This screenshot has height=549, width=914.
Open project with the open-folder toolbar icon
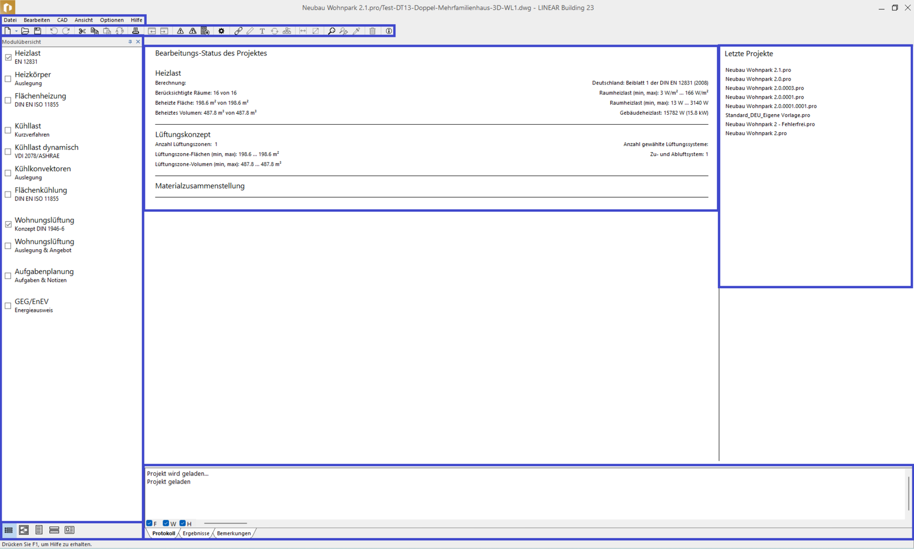click(x=25, y=31)
